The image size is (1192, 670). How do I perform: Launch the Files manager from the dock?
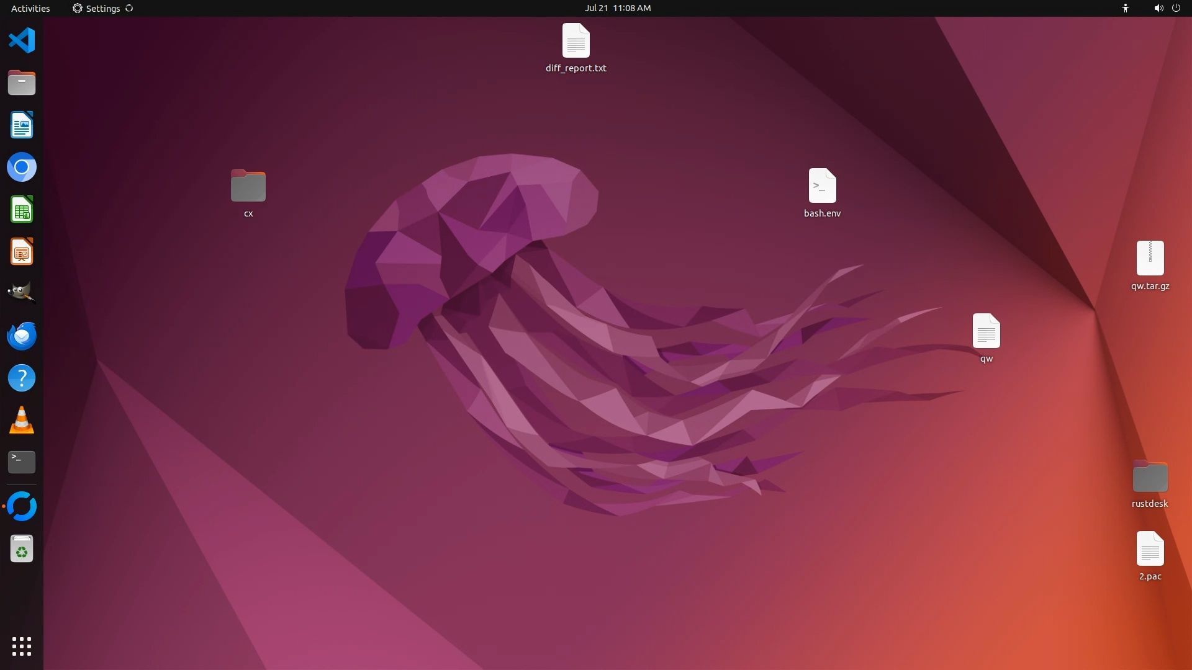[x=22, y=83]
